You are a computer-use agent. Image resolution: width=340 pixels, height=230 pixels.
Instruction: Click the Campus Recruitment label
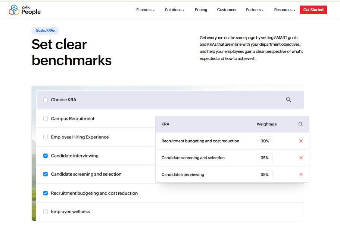pyautogui.click(x=73, y=119)
